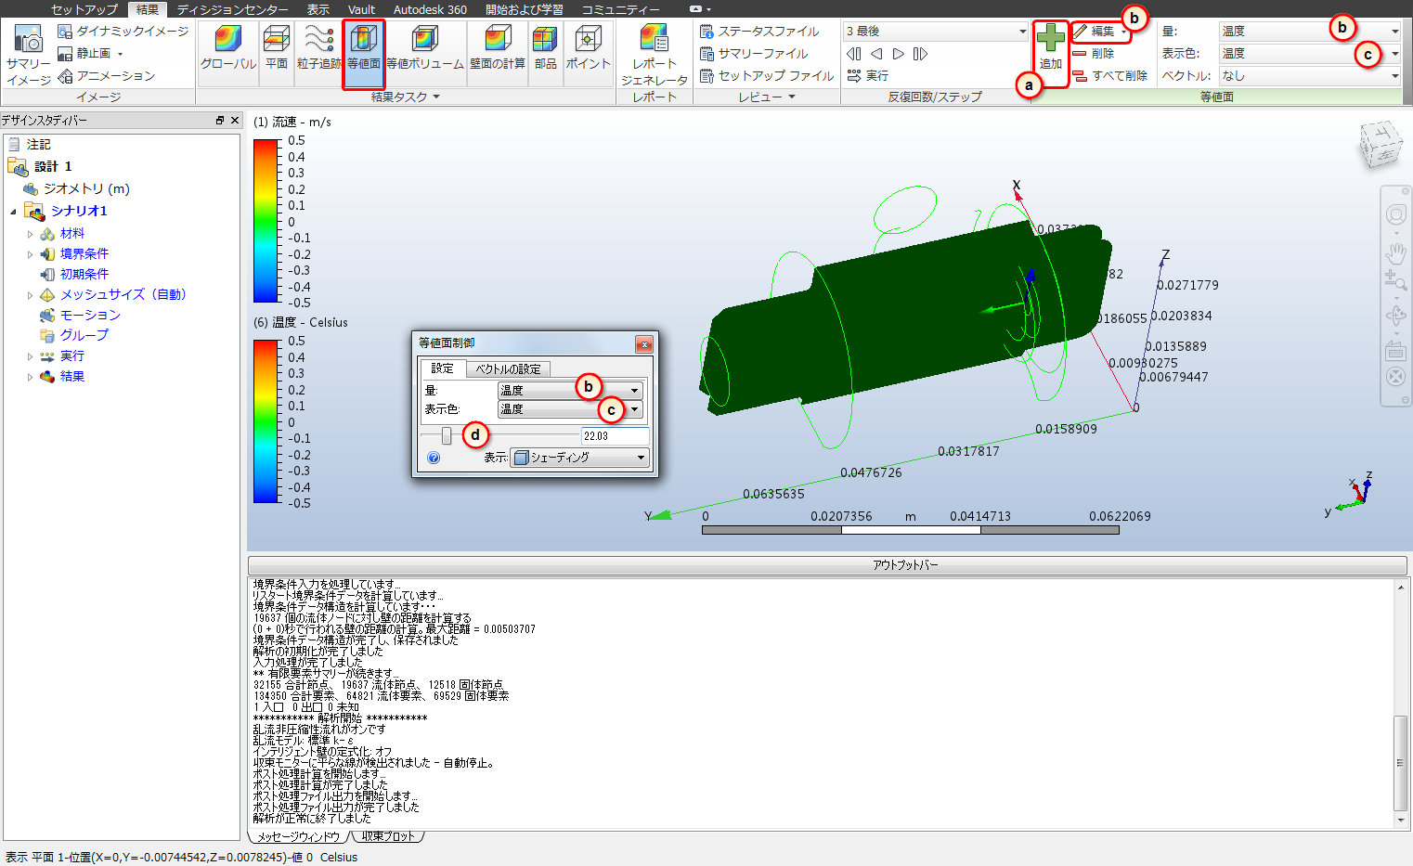The height and width of the screenshot is (866, 1413).
Task: Switch to the 収束プロット tab
Action: point(388,836)
